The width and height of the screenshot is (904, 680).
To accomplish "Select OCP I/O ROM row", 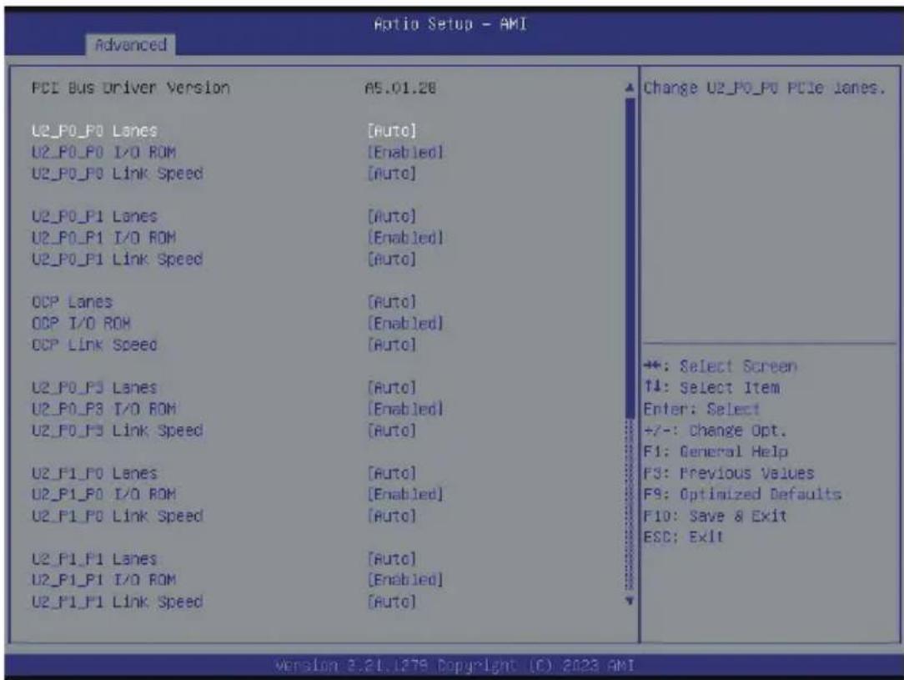I will click(81, 323).
